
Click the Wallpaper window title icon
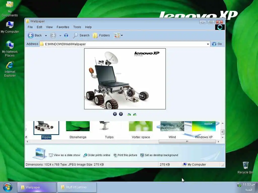click(x=28, y=21)
